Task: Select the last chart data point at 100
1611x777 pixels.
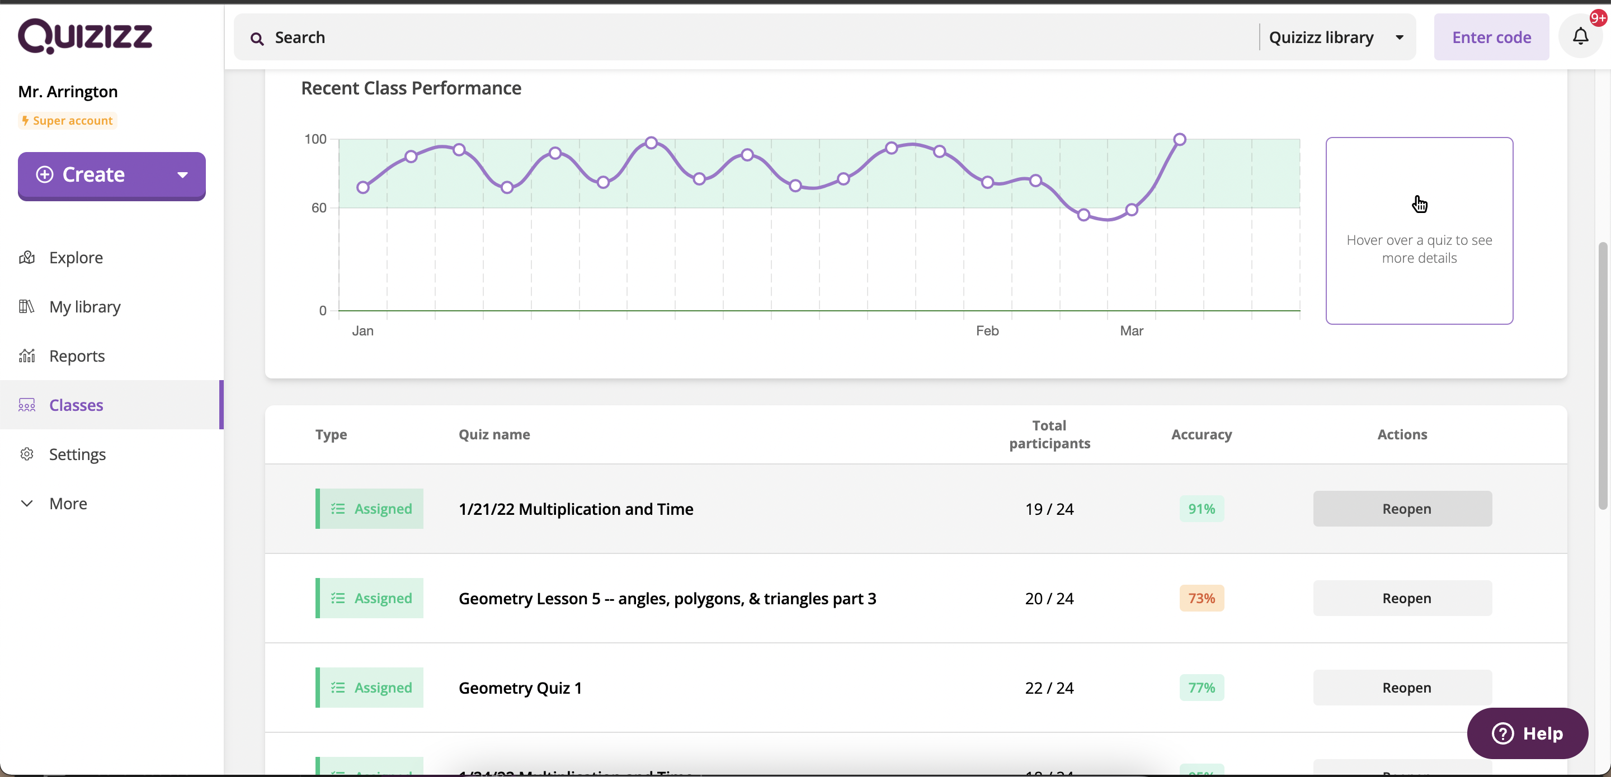Action: coord(1180,139)
